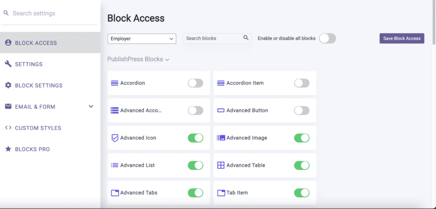
Task: Click the page vertical scrollbar
Action: pyautogui.click(x=434, y=22)
